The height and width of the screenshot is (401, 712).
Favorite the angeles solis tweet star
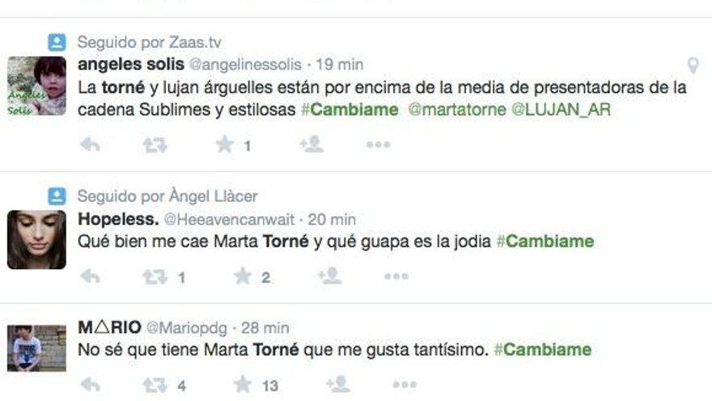click(x=224, y=144)
